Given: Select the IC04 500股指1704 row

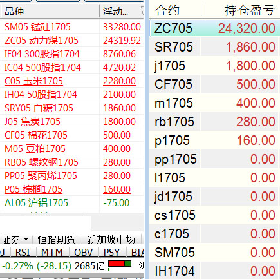Looking at the screenshot, I should (72, 68).
